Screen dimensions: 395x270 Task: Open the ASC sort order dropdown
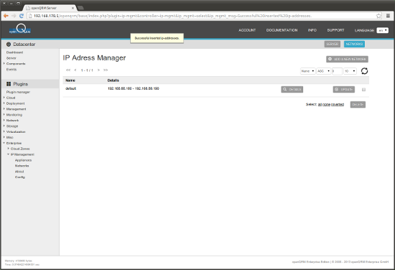pos(323,71)
